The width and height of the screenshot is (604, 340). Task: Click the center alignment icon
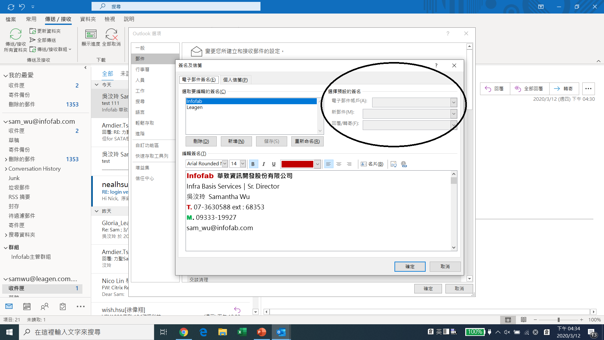click(x=339, y=164)
